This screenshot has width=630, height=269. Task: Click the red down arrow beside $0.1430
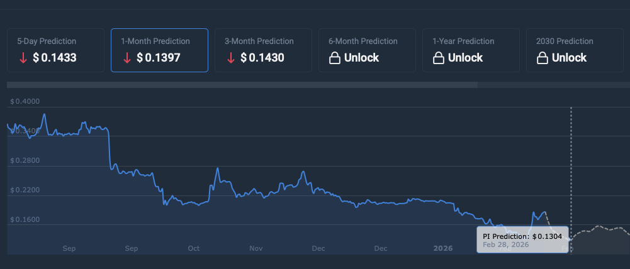(x=230, y=58)
